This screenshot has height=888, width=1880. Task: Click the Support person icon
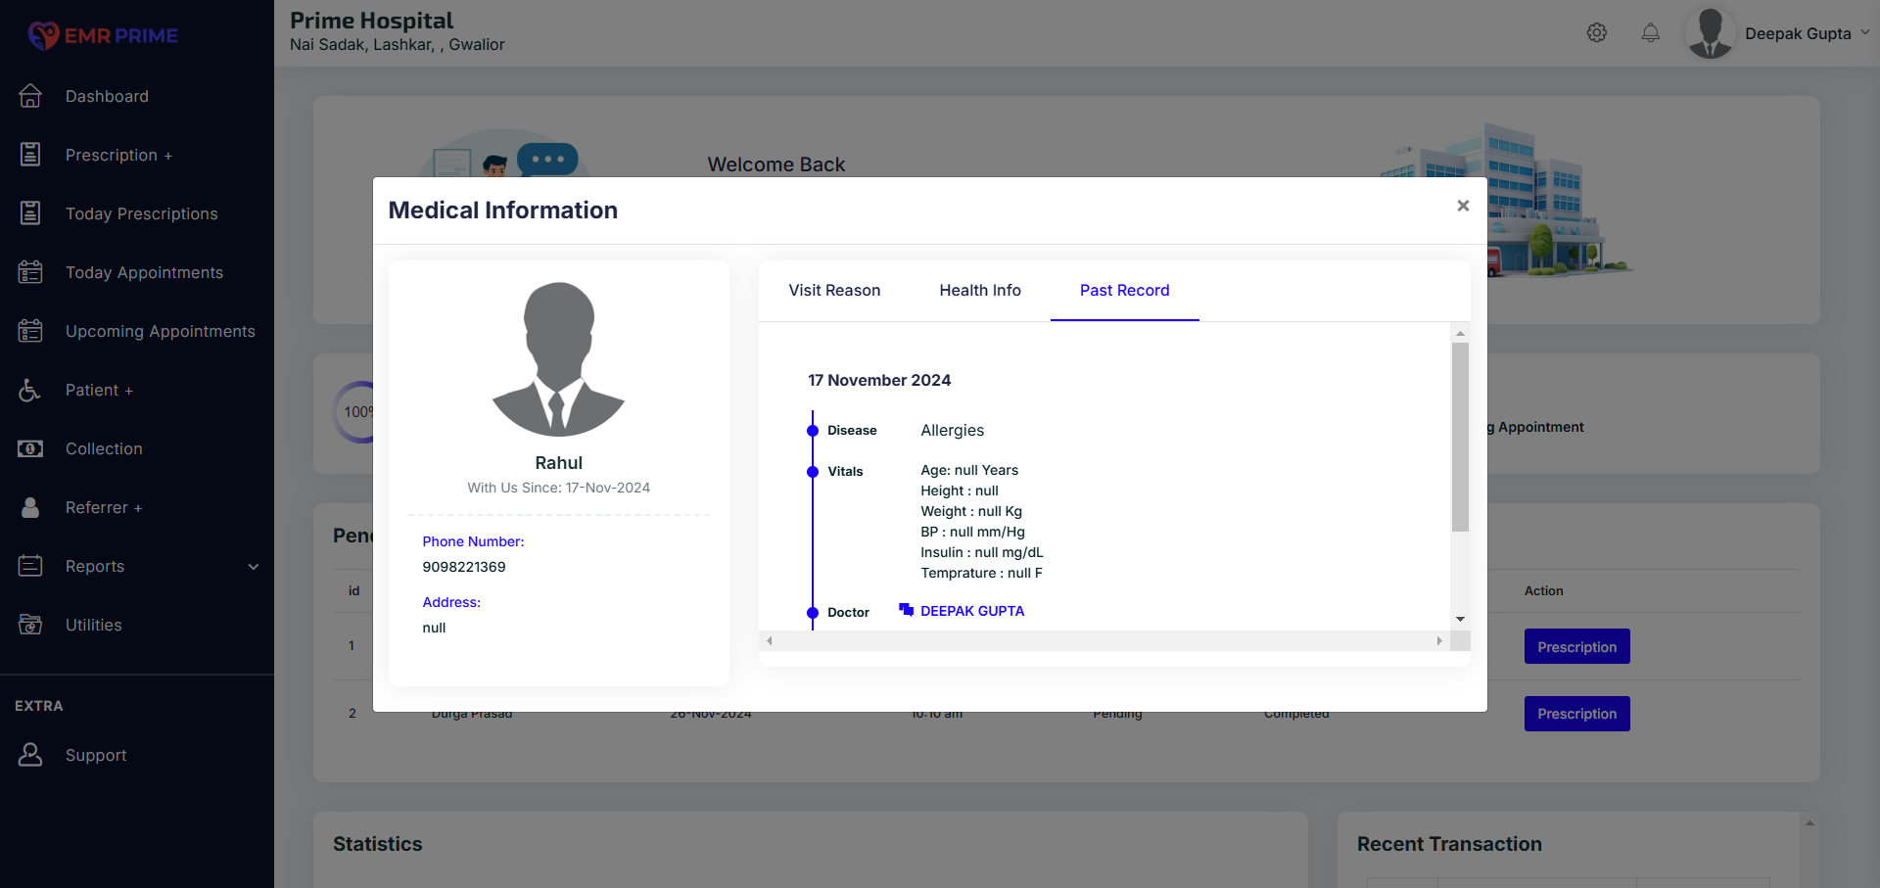(x=30, y=755)
